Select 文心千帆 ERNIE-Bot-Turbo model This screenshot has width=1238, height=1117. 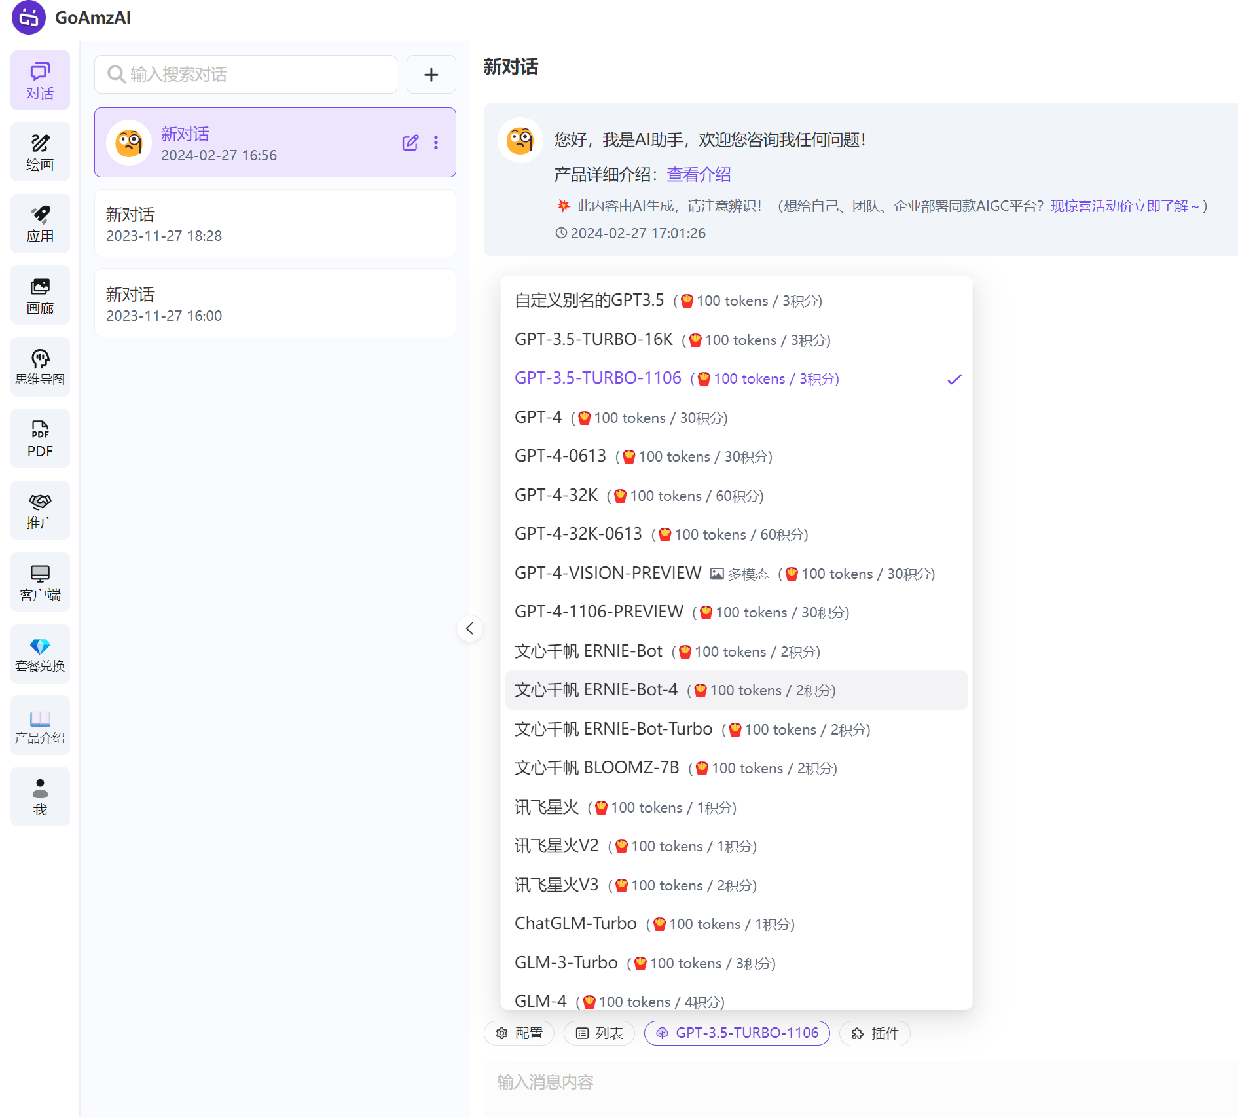pos(737,729)
